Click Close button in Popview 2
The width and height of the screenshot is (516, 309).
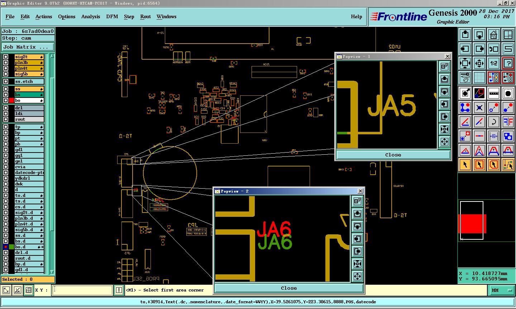(289, 288)
